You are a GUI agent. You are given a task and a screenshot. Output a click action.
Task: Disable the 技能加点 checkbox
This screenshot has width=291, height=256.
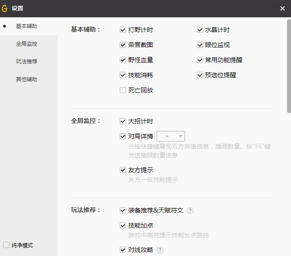pyautogui.click(x=123, y=225)
